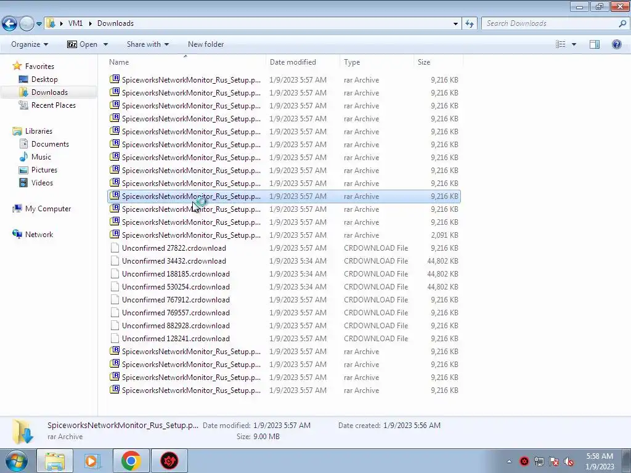Open the Organize menu

click(x=30, y=44)
